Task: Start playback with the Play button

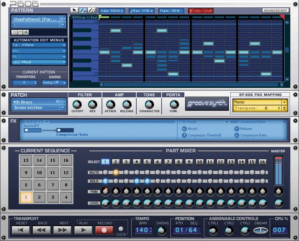Action: tap(83, 230)
